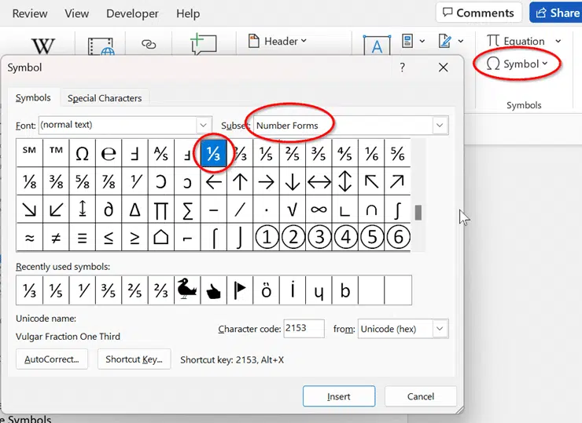Image resolution: width=582 pixels, height=423 pixels.
Task: Select the greater-than or equal symbol
Action: coord(134,237)
